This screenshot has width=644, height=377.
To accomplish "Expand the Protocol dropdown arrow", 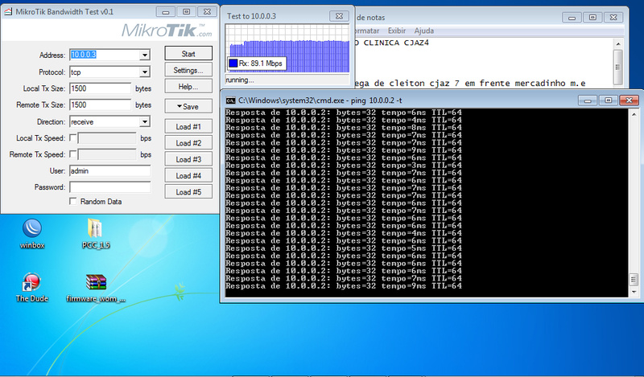I will (145, 72).
